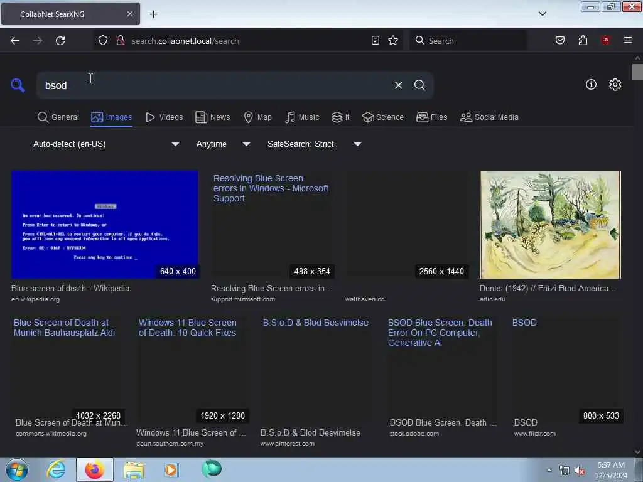Submit search with magnifier button

419,85
